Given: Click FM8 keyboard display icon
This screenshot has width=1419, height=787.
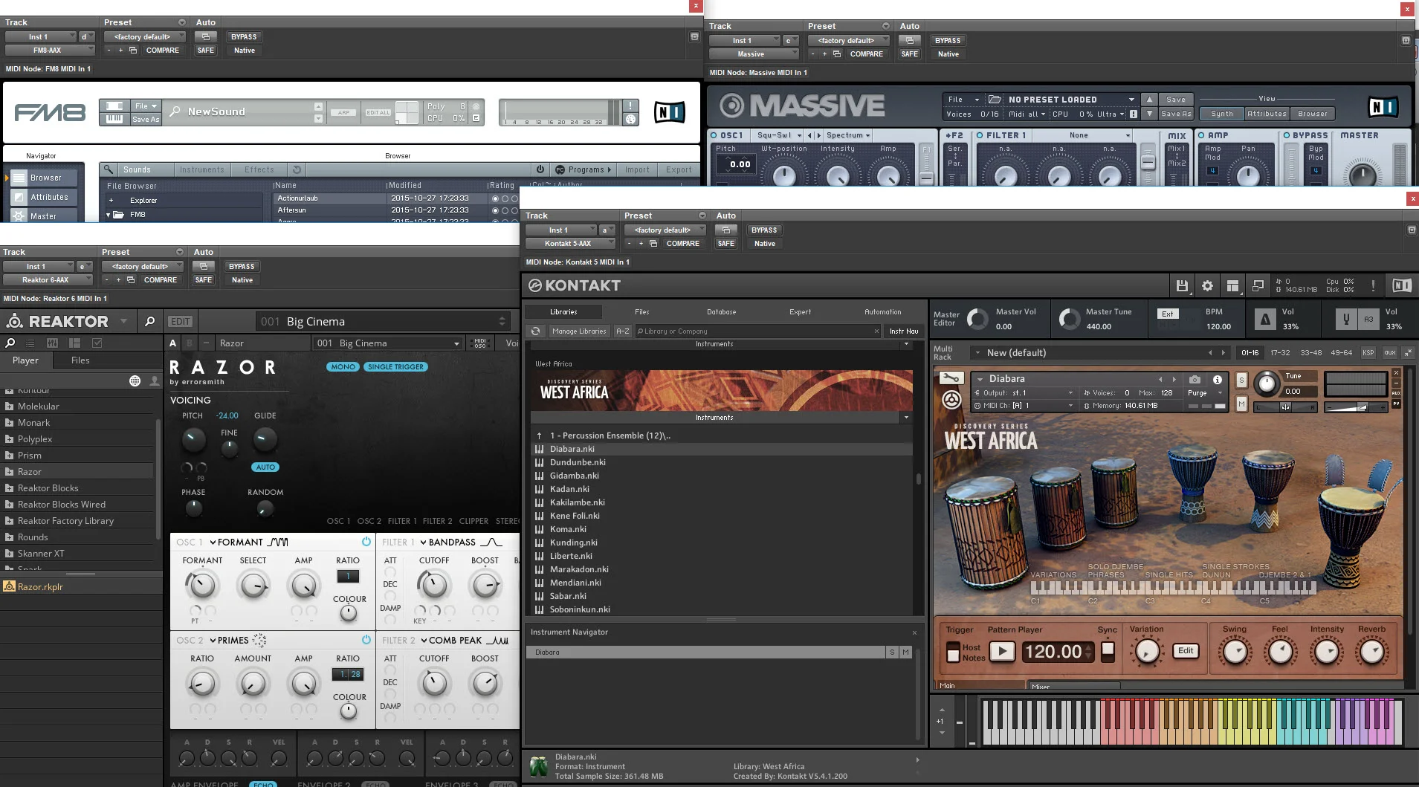Looking at the screenshot, I should (x=114, y=119).
